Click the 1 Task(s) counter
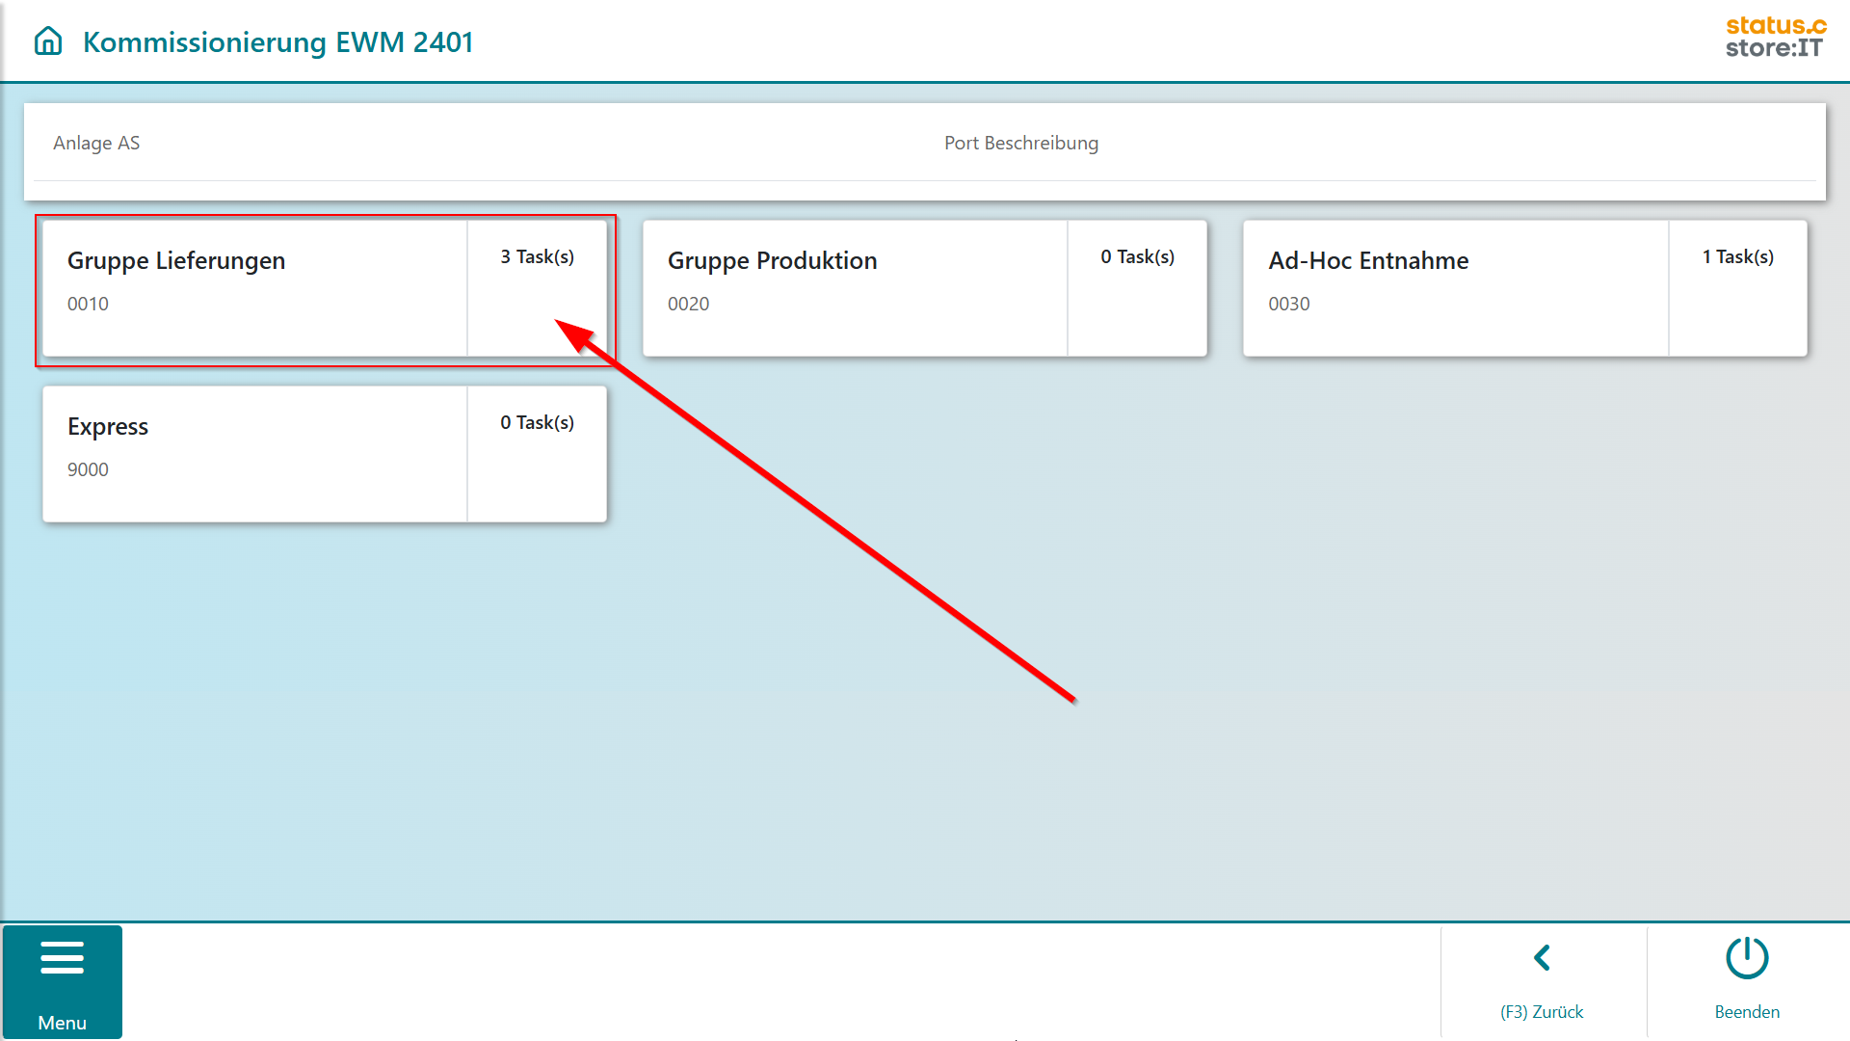This screenshot has height=1041, width=1850. click(x=1737, y=257)
